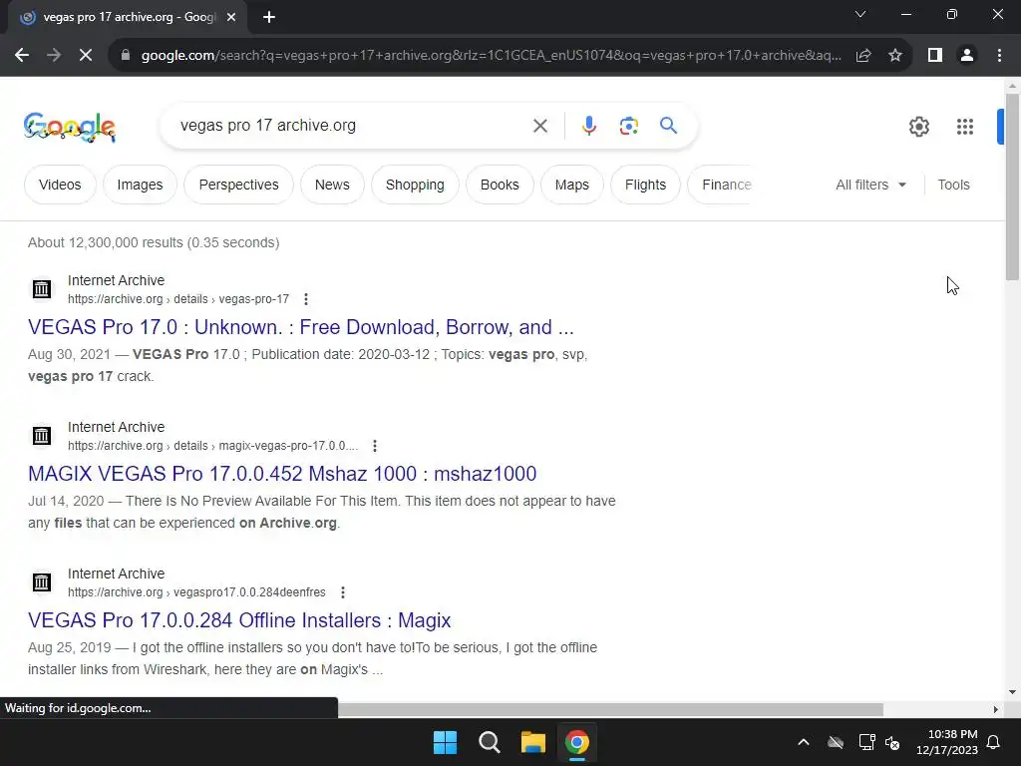View site information lock icon
Screen dimensions: 1021x766
(125, 56)
